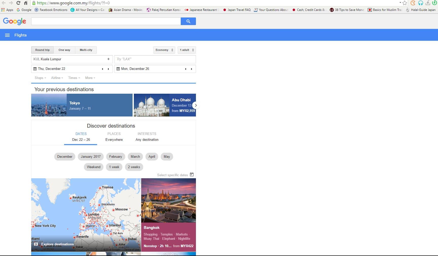Reload the Google Flights page
The width and height of the screenshot is (438, 256).
(x=18, y=3)
